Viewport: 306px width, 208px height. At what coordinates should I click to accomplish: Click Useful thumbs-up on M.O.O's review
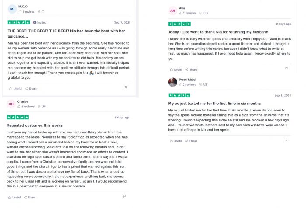pyautogui.click(x=15, y=88)
